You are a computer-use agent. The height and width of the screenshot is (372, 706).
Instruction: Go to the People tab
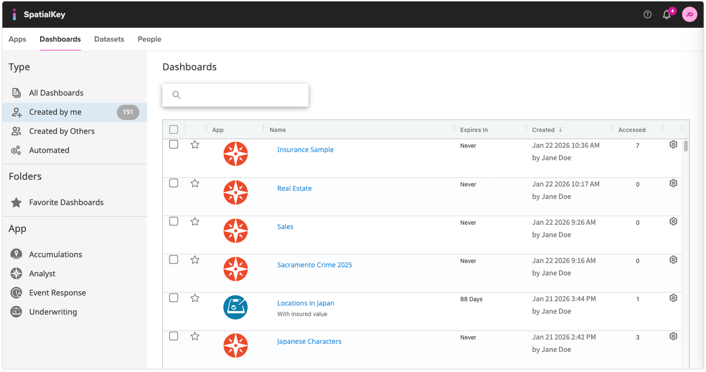point(149,39)
